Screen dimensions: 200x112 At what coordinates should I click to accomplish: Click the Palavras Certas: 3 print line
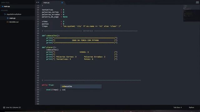(82, 57)
